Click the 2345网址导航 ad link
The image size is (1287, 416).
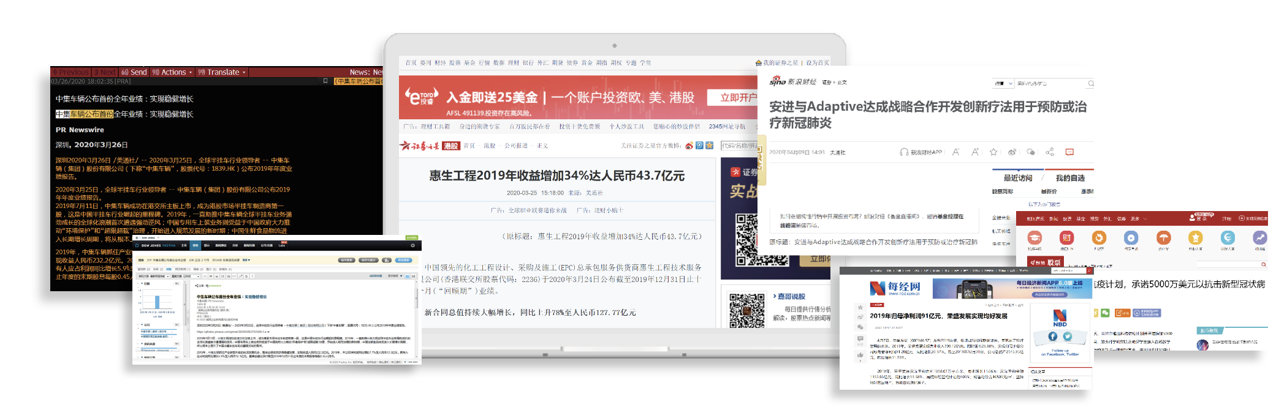click(x=727, y=127)
